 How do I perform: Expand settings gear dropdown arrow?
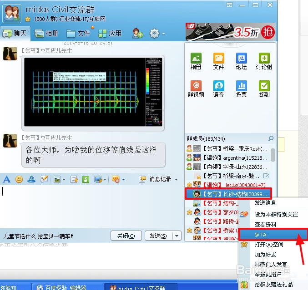163,34
